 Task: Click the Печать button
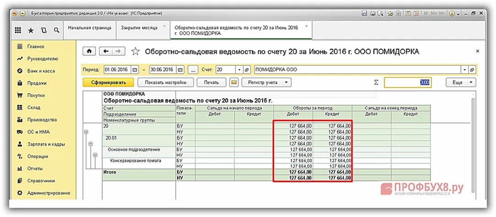pos(211,82)
